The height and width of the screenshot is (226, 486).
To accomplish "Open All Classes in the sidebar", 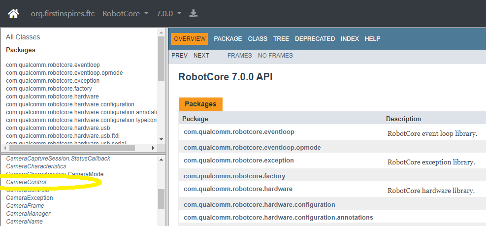I will pyautogui.click(x=23, y=37).
